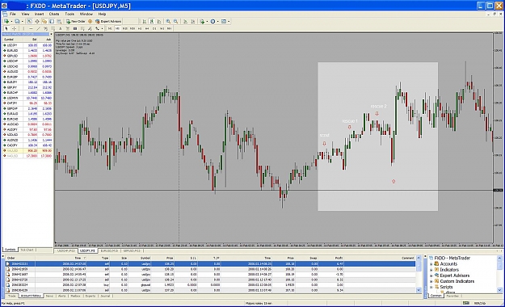Open the Templates toolbar icon

(224, 21)
